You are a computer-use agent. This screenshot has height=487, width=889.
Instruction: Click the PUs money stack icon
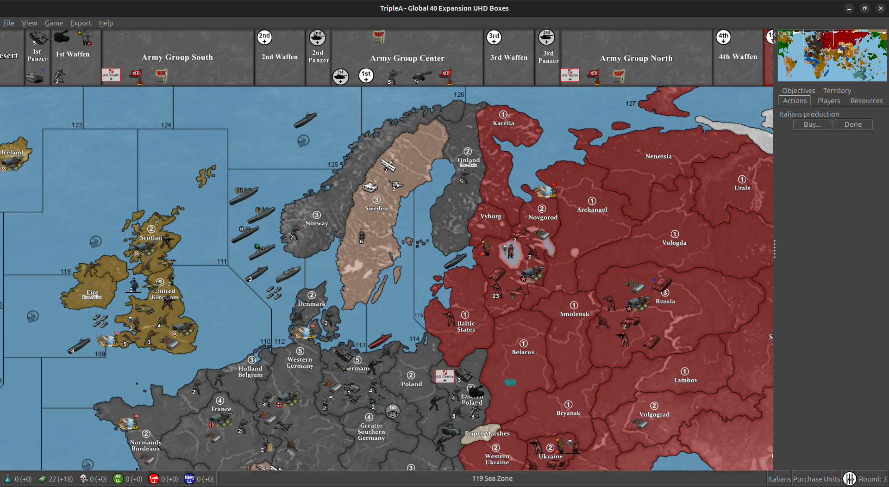click(42, 479)
